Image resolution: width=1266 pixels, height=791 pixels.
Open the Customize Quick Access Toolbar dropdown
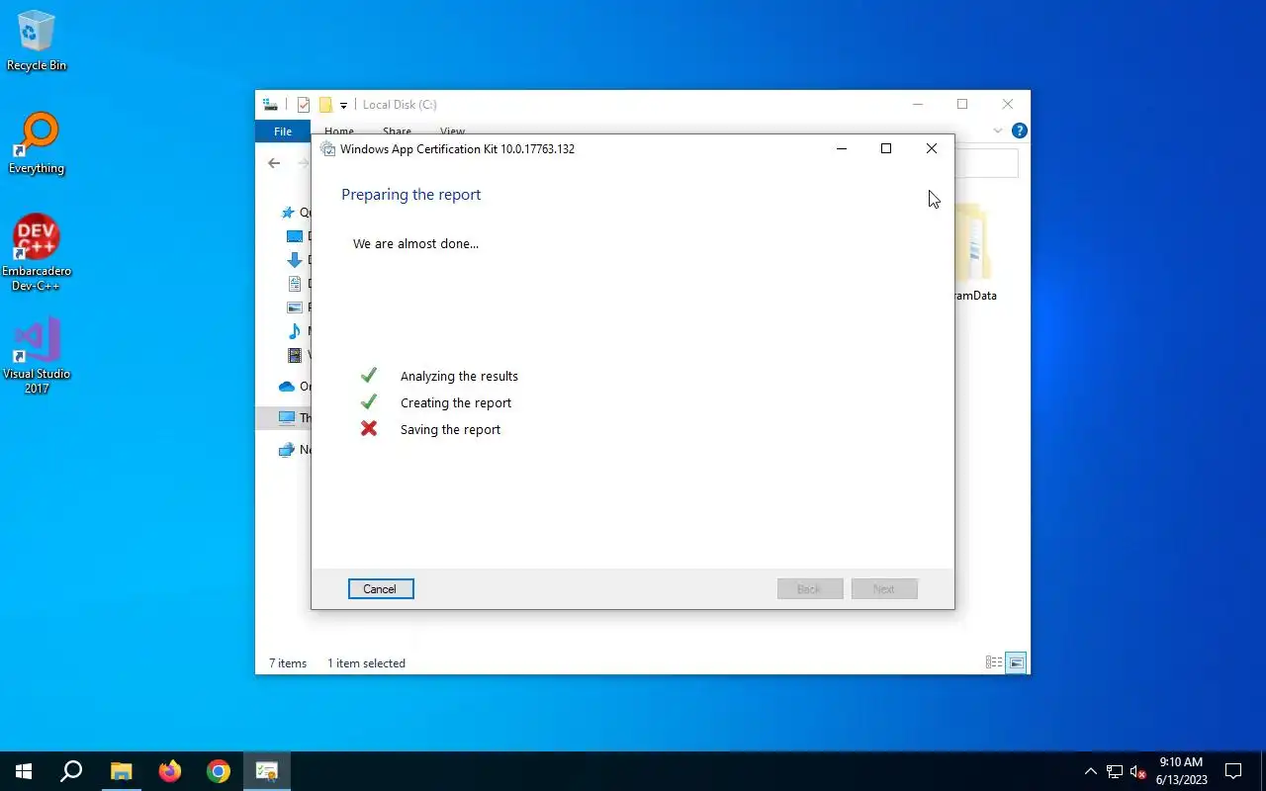click(x=343, y=105)
